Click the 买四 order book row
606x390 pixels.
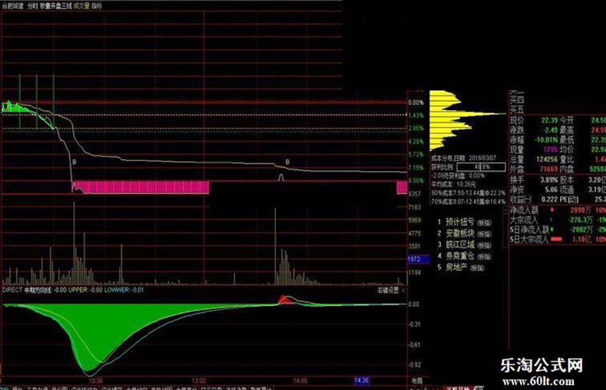click(517, 100)
